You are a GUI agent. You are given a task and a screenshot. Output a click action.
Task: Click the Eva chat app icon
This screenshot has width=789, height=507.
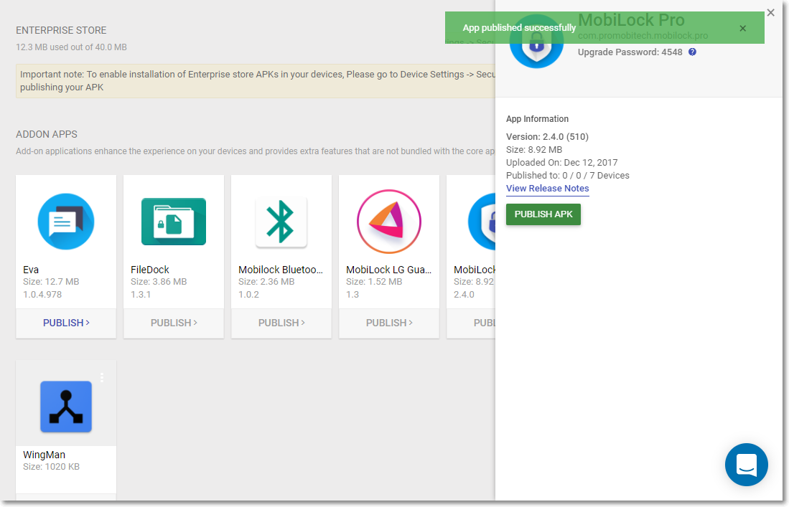point(66,222)
